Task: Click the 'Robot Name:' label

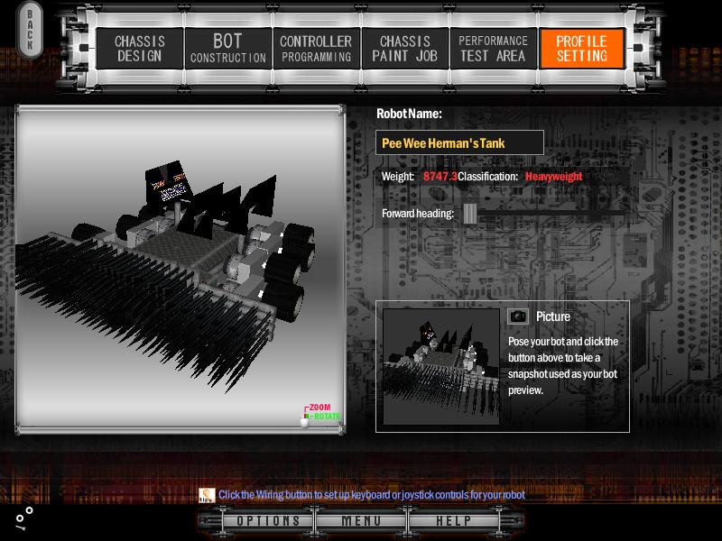Action: pos(409,114)
